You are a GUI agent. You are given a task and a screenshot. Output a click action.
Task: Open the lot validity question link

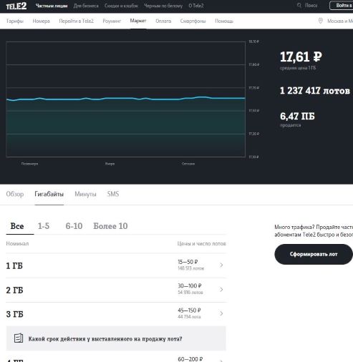105,339
